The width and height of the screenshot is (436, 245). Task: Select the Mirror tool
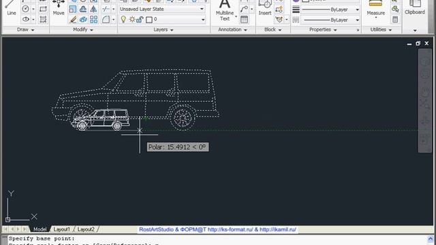tap(94, 9)
